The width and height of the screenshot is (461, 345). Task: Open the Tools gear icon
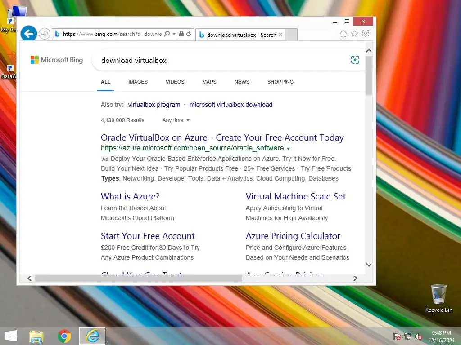(366, 33)
